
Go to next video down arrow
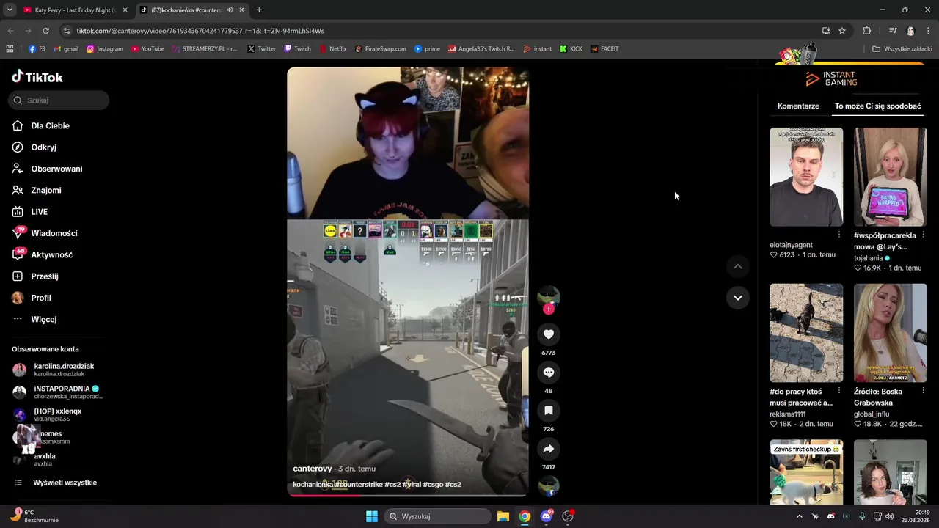coord(737,298)
